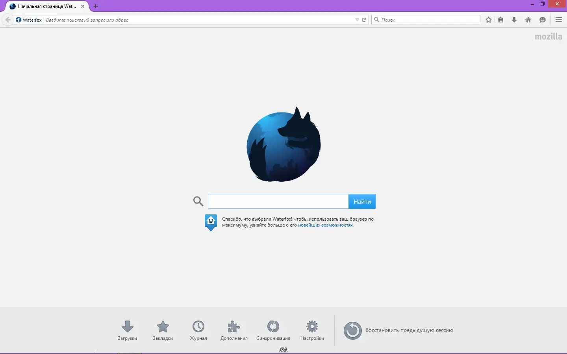Show bookmarks list from toolbar

point(500,20)
